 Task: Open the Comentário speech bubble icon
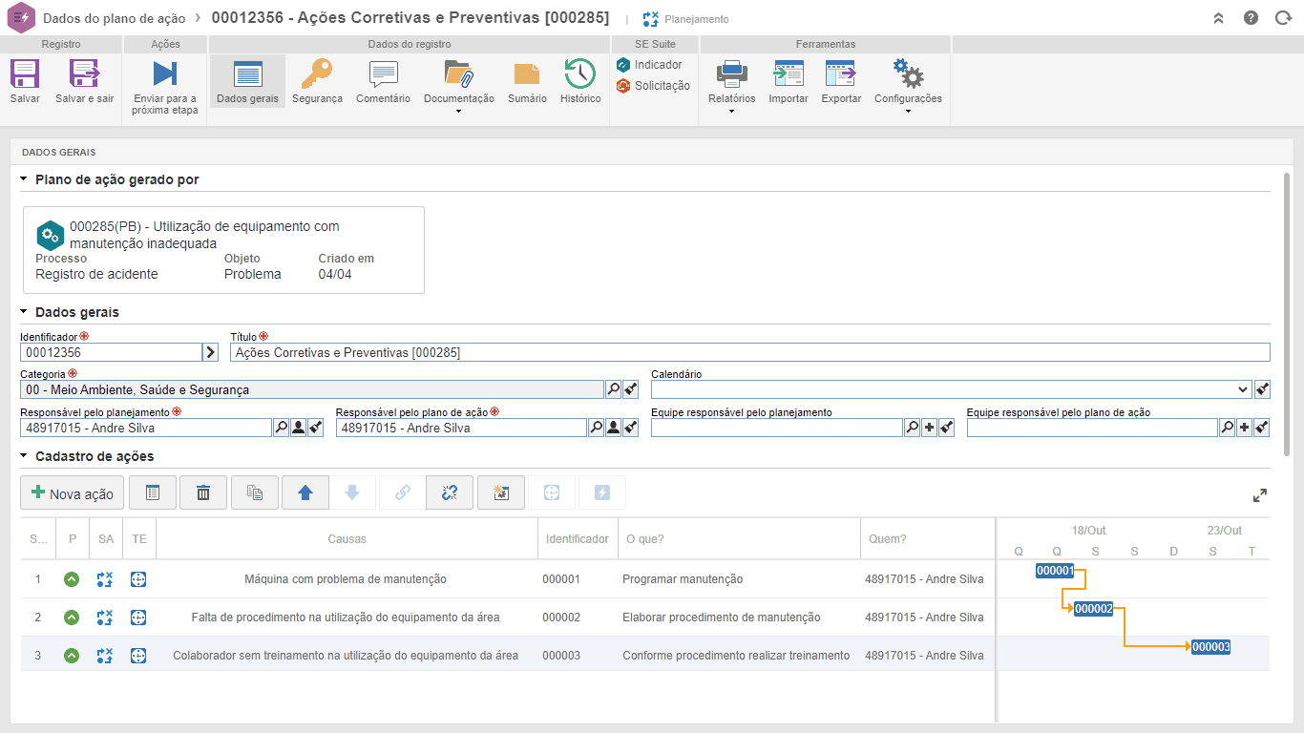(383, 73)
